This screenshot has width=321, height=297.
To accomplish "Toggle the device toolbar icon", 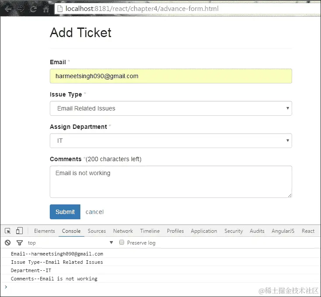I will point(19,231).
